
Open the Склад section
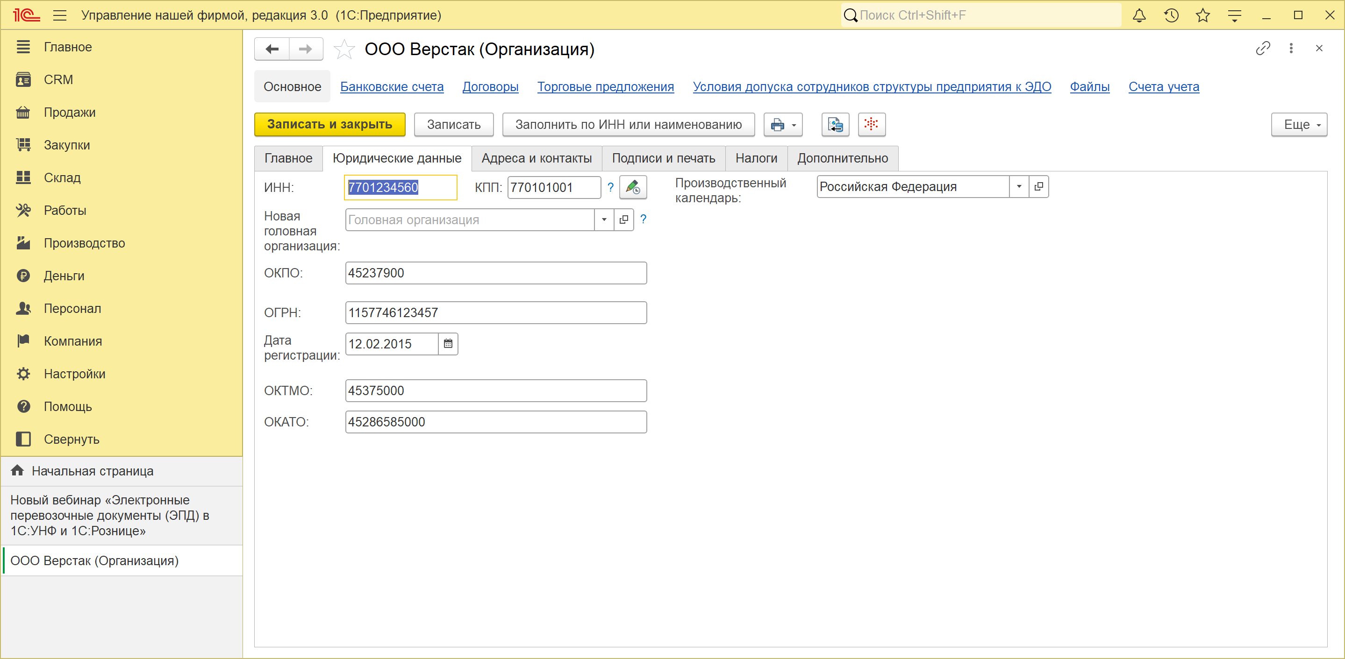[x=122, y=178]
